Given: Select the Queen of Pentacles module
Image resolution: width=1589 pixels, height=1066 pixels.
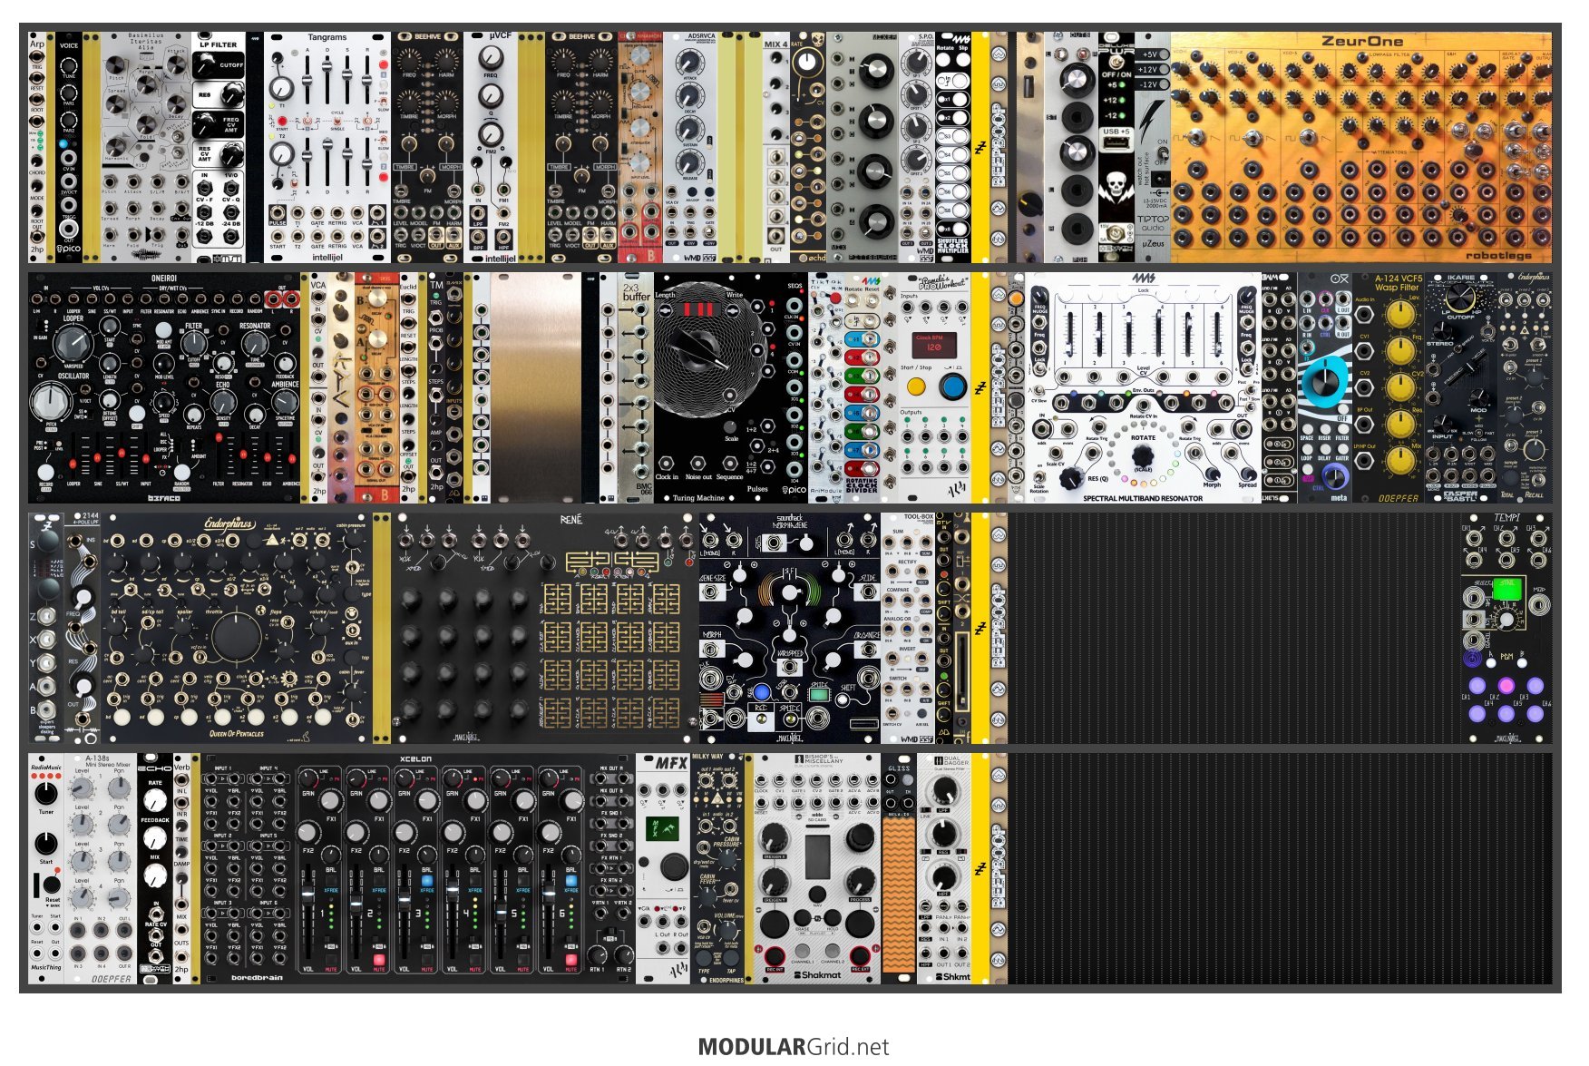Looking at the screenshot, I should tap(237, 628).
